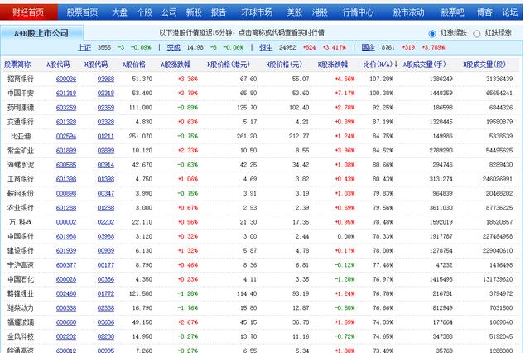Open the A-share code link for 建设银行
Screen dimensions: 530x353
(x=66, y=250)
